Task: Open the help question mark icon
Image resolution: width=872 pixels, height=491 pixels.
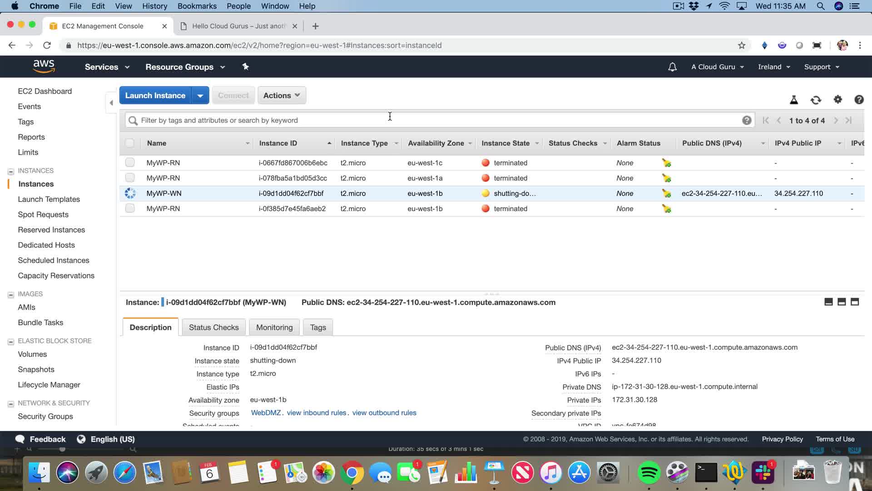Action: (x=859, y=100)
